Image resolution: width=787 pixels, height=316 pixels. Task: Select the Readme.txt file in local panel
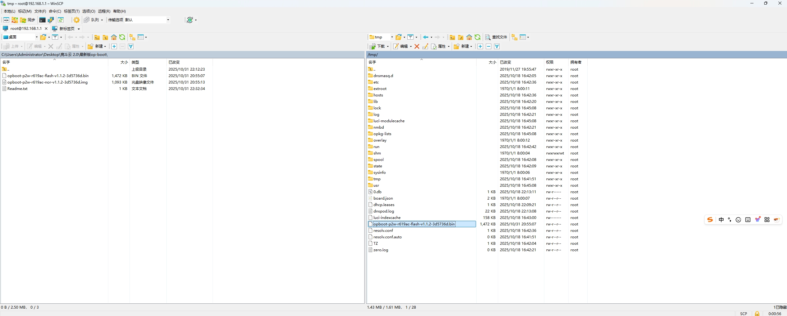[x=17, y=89]
